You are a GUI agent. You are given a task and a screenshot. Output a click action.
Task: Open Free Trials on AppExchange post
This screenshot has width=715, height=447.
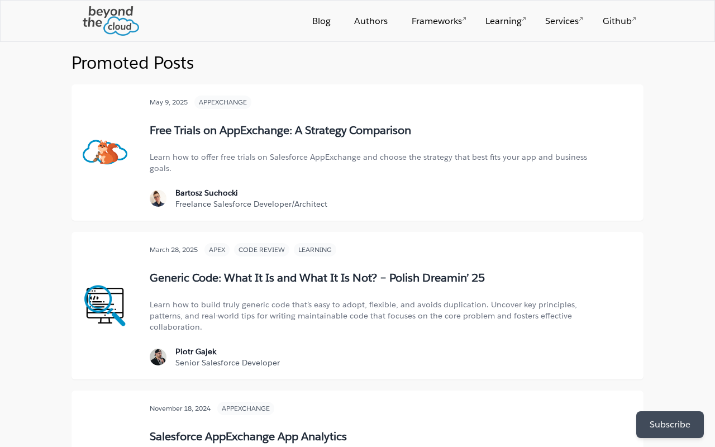coord(280,130)
